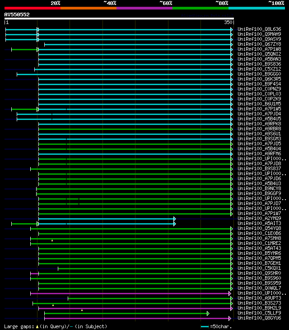Select the UniRef100_A7P1W7 label
The width and height of the screenshot is (289, 330).
[259, 213]
